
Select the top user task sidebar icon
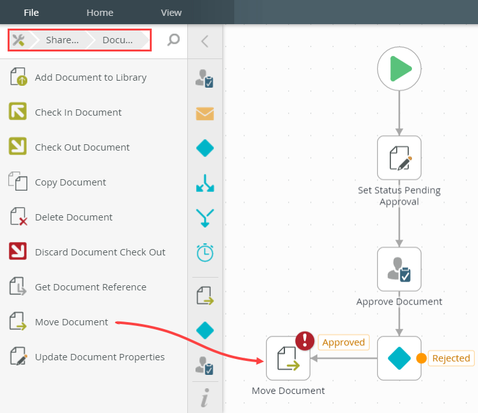coord(204,79)
